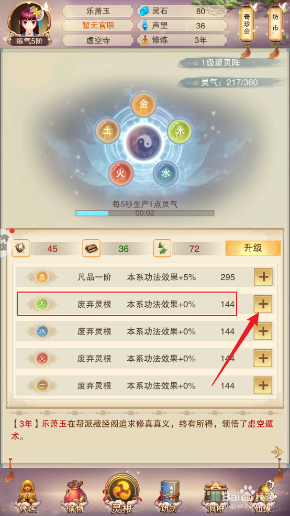Tap the central yin-yang orb
Image resolution: width=290 pixels, height=516 pixels.
coord(143,144)
